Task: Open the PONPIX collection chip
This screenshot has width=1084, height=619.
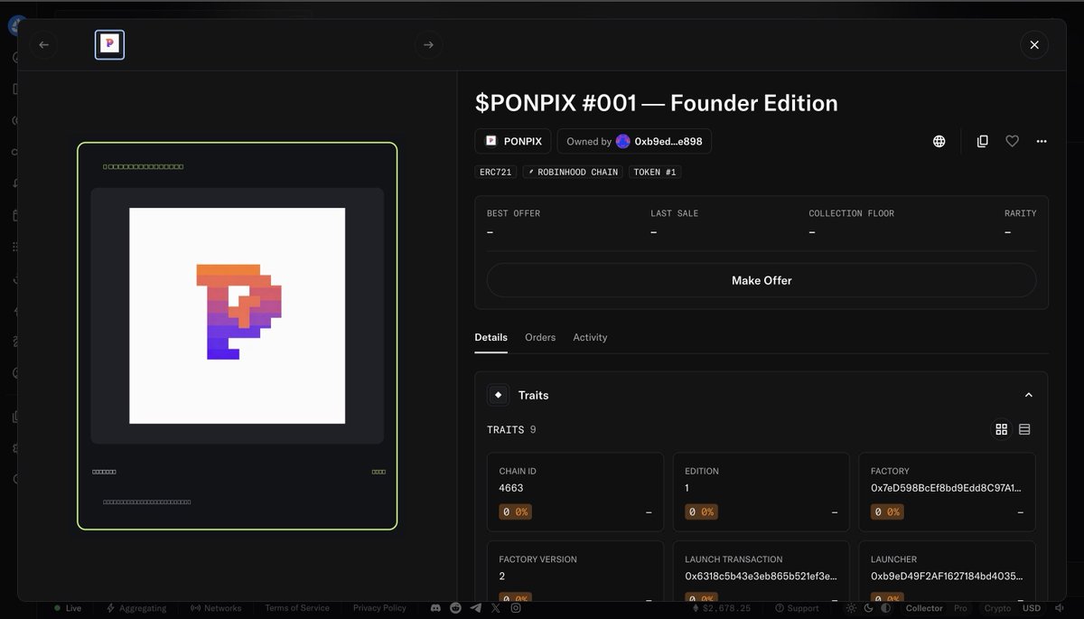Action: click(x=513, y=141)
